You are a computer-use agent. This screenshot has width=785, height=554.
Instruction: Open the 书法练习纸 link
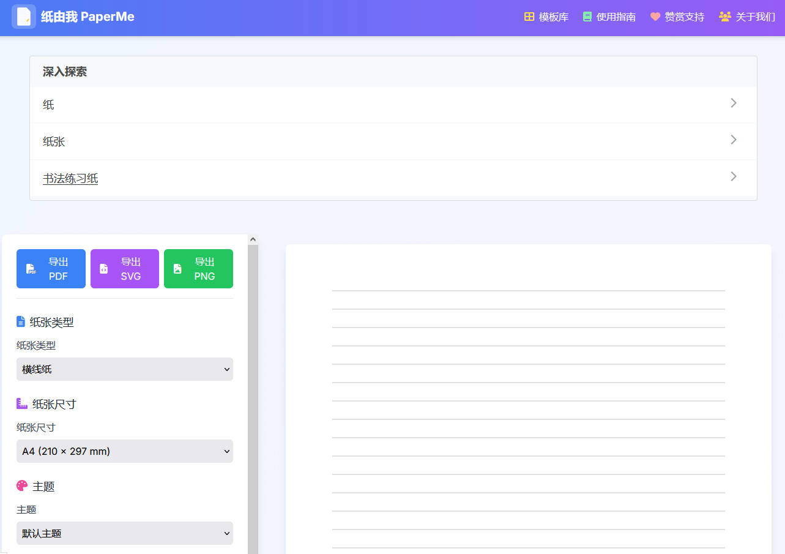70,179
